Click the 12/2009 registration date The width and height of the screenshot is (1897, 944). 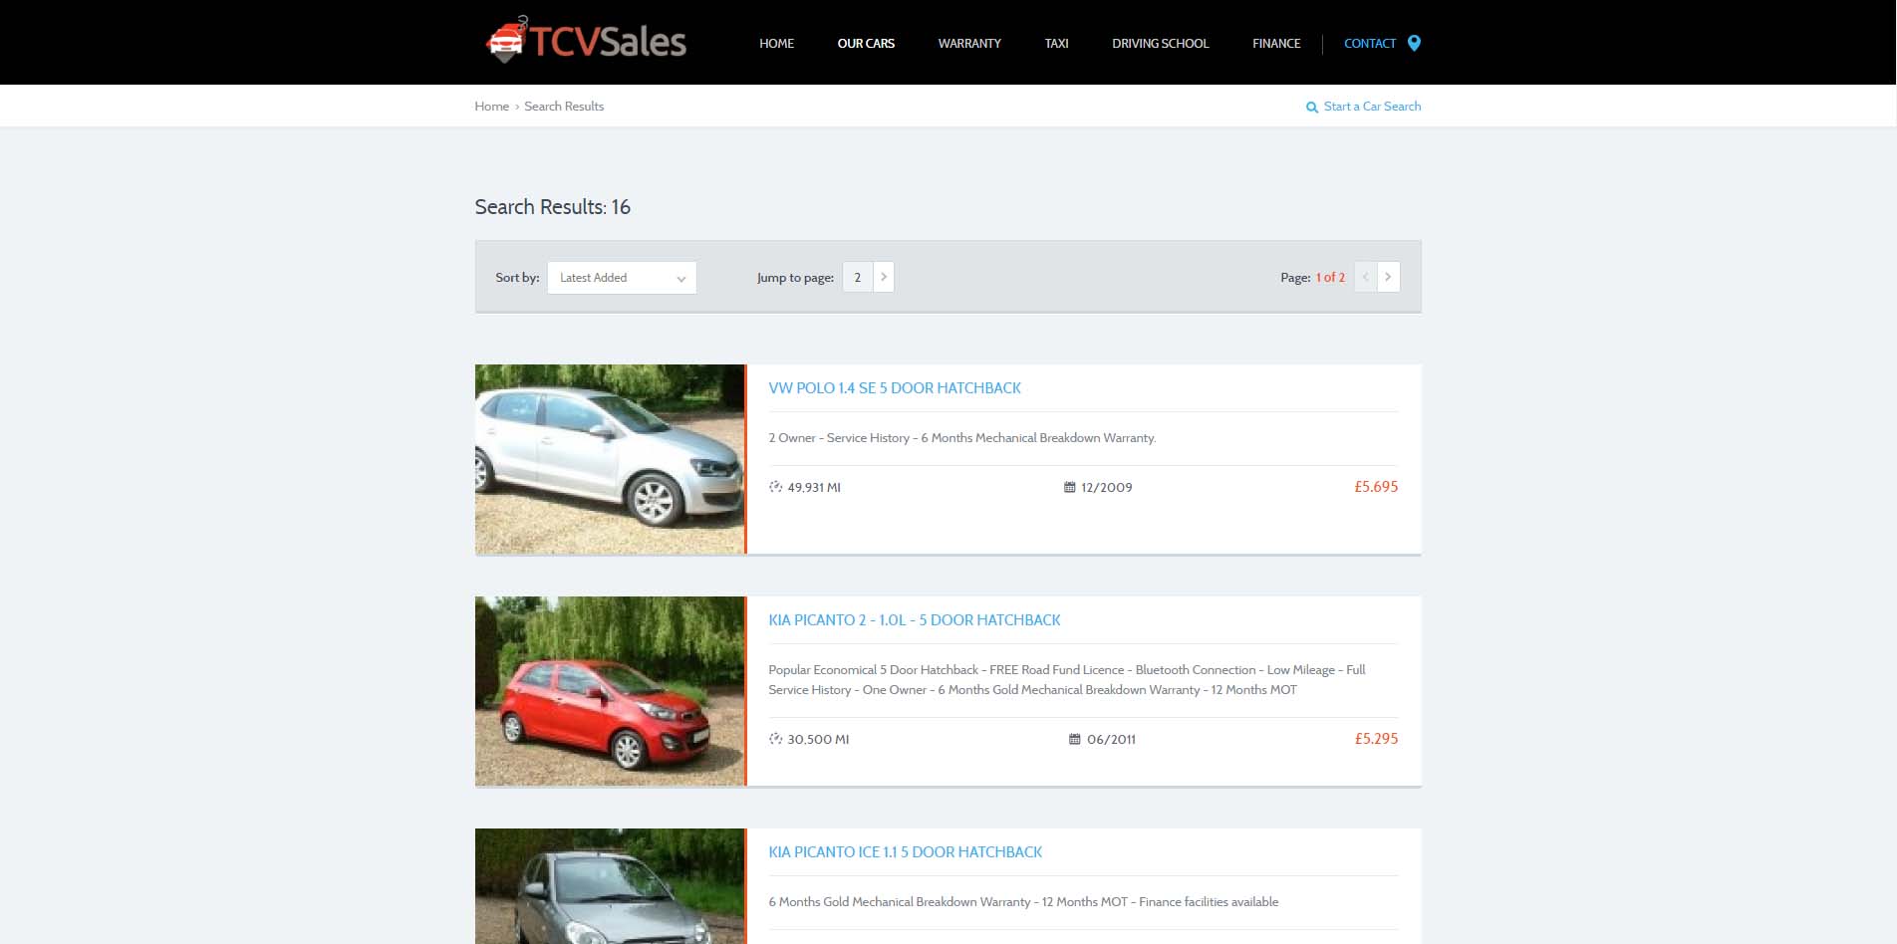(1107, 488)
